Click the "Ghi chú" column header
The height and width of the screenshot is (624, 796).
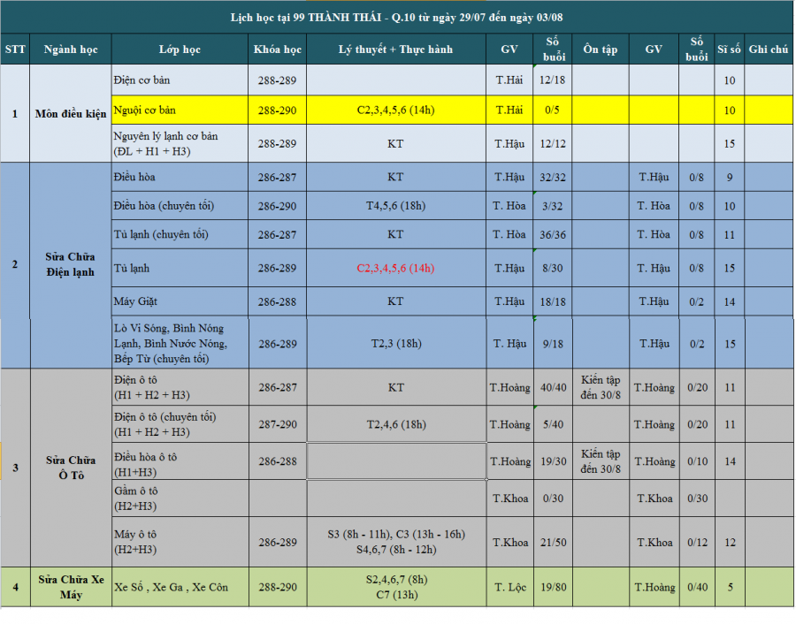[768, 49]
